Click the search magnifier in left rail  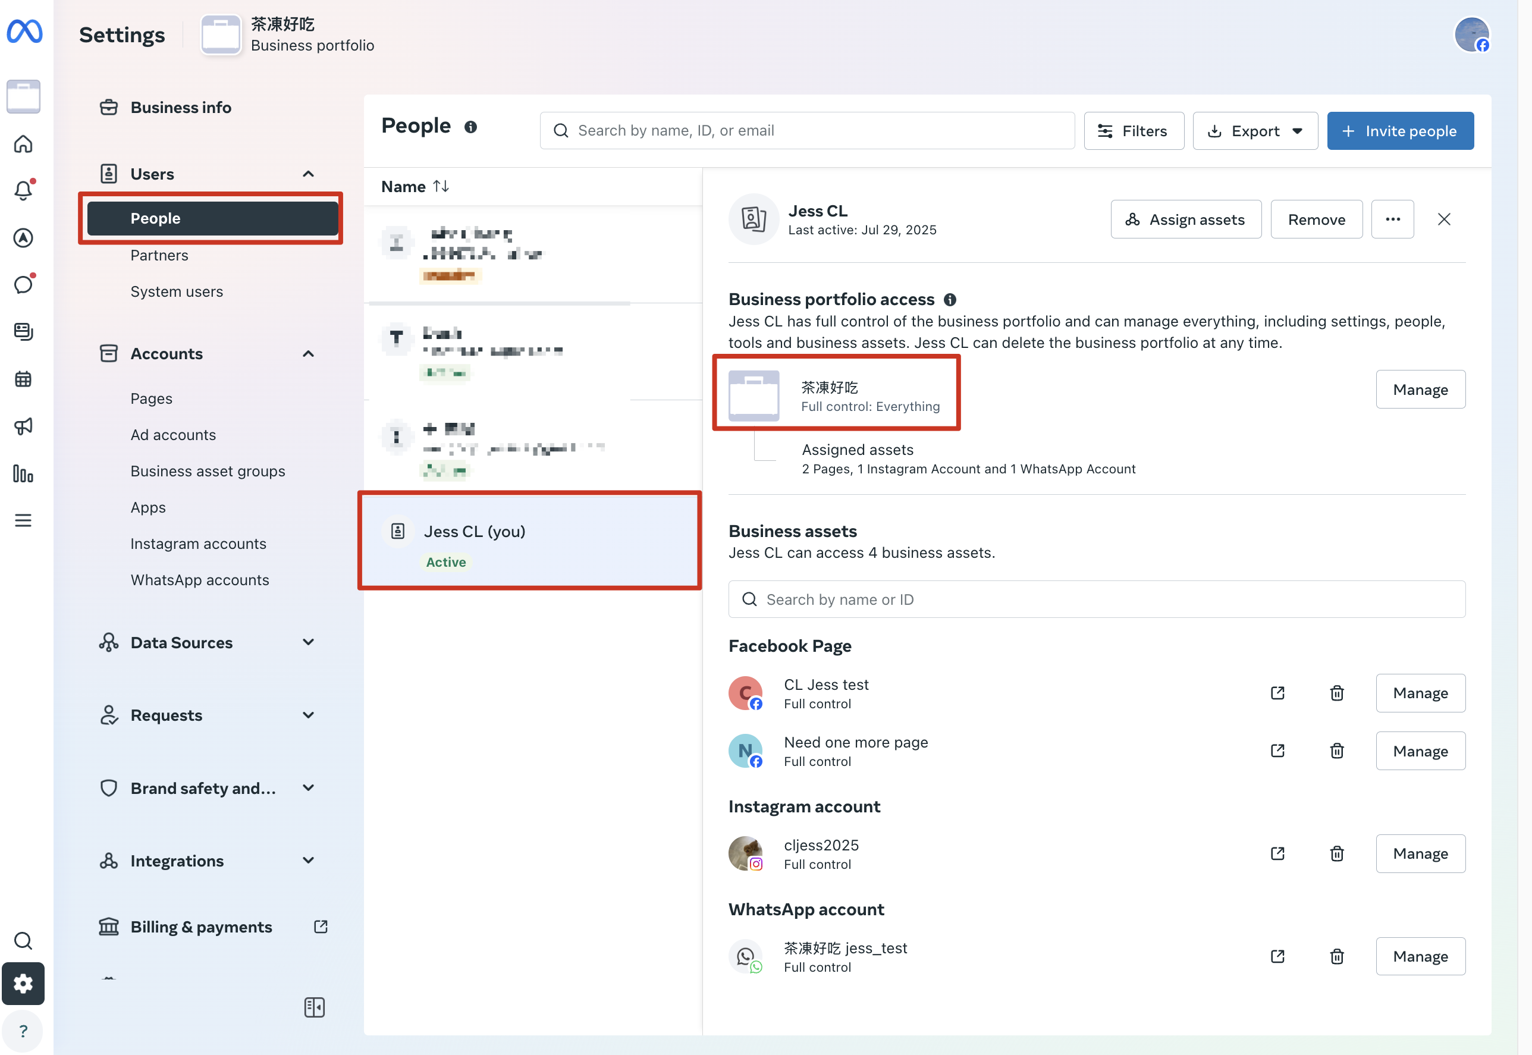(x=23, y=940)
